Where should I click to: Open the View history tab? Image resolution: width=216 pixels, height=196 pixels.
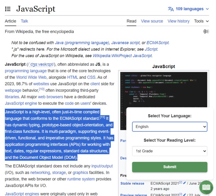click(x=178, y=21)
